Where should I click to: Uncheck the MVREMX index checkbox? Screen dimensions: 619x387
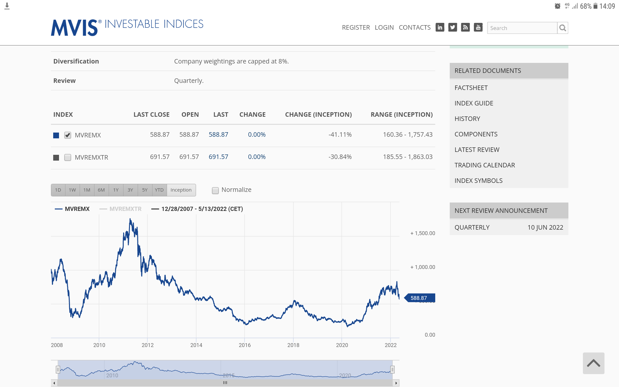click(x=68, y=135)
